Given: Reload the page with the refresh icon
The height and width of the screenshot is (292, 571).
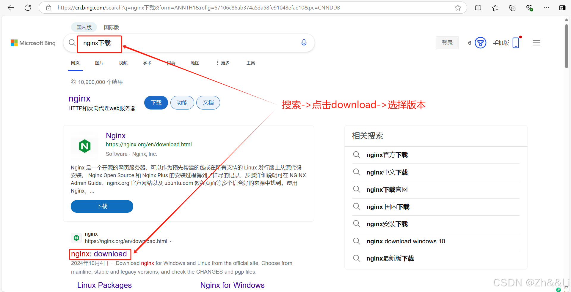Looking at the screenshot, I should click(x=28, y=8).
